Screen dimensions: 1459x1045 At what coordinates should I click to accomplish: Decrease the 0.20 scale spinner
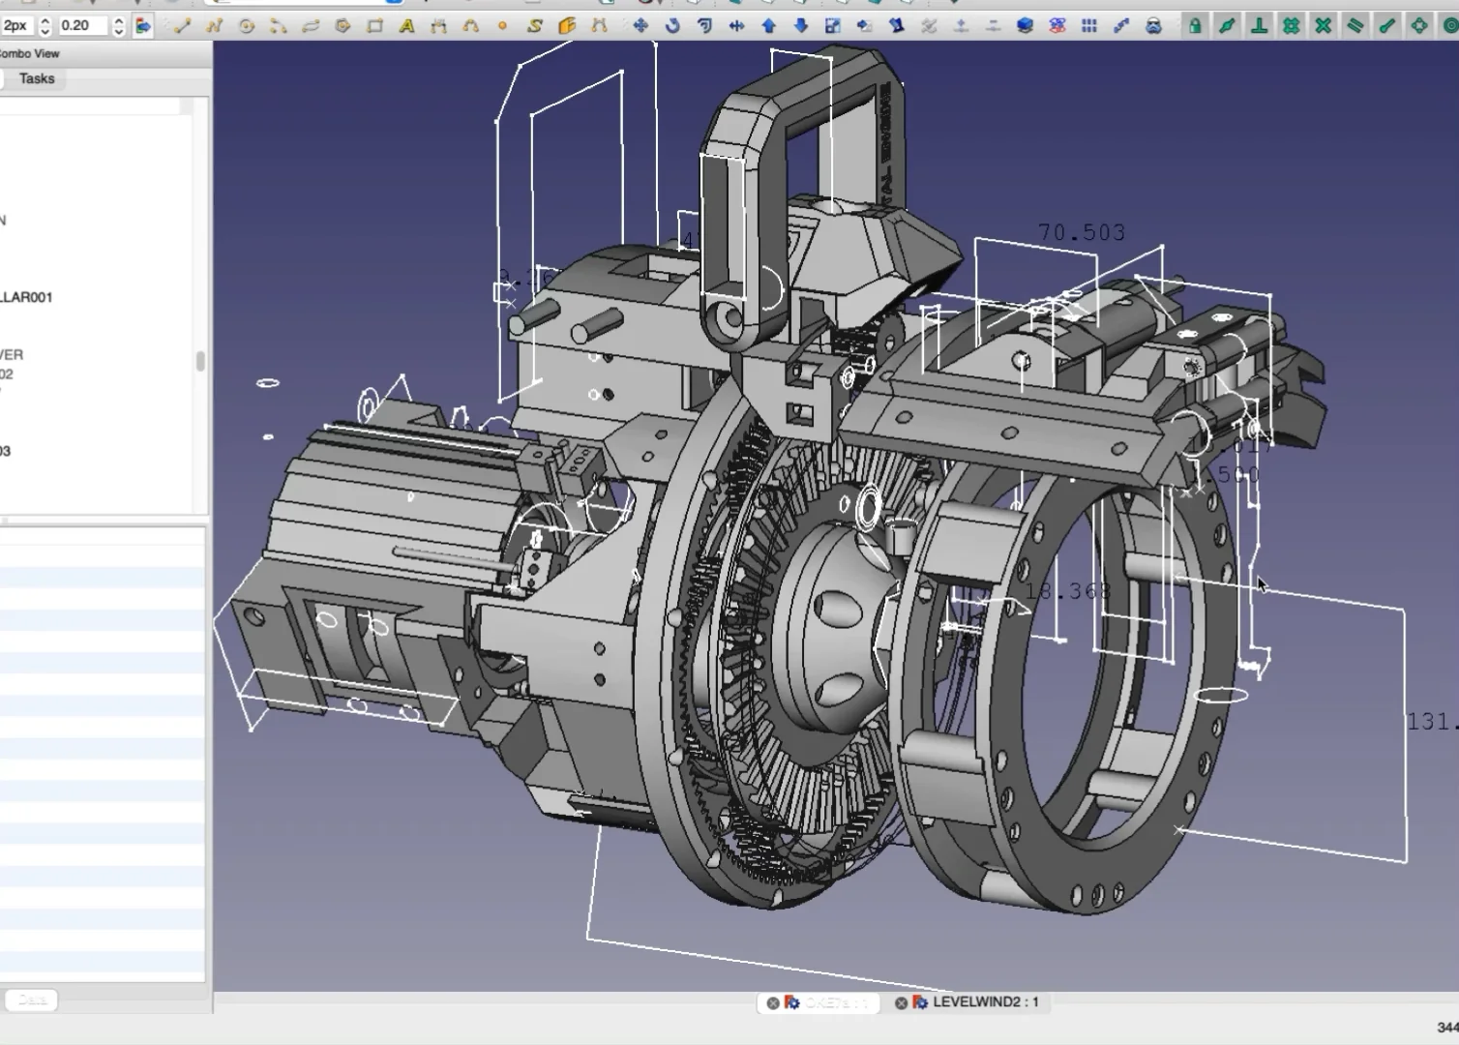coord(118,30)
